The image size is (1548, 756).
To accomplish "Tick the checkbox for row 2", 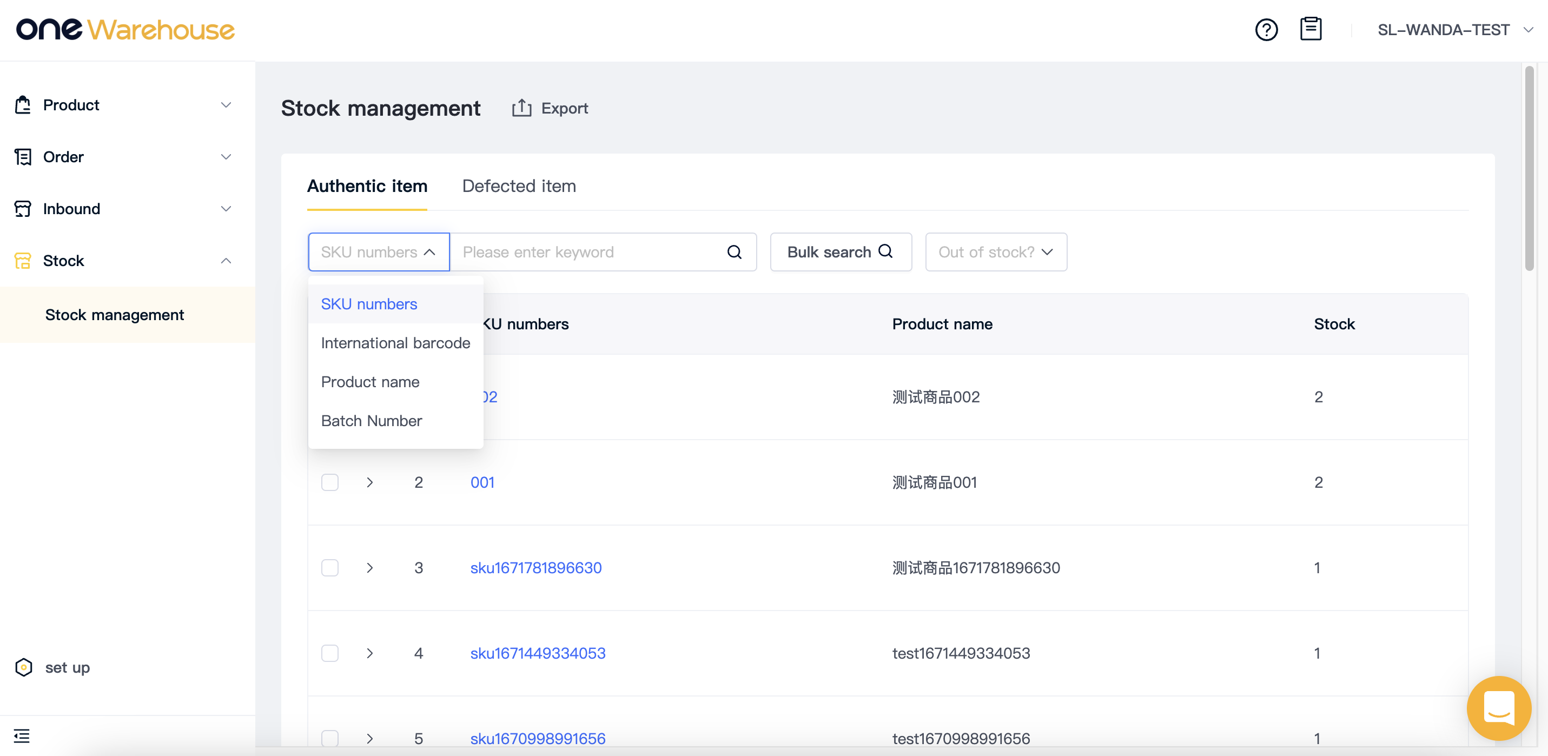I will pos(330,482).
